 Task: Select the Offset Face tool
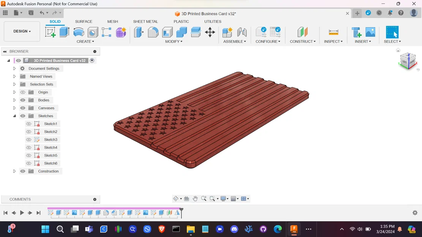pos(196,32)
